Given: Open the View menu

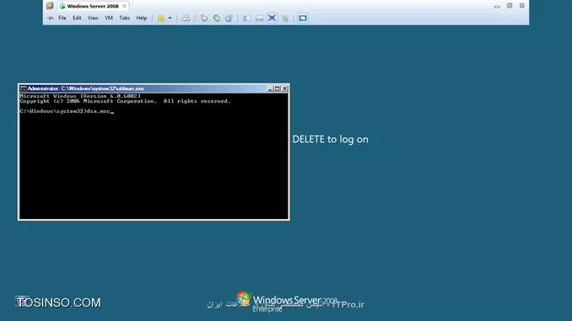Looking at the screenshot, I should point(93,18).
